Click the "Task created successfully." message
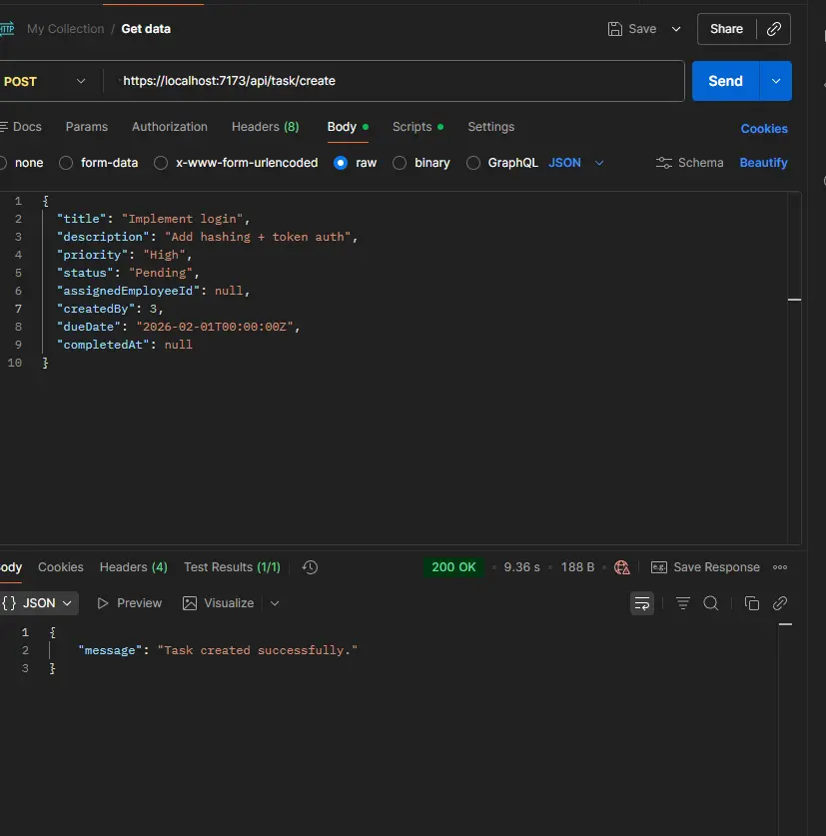This screenshot has width=826, height=836. 257,650
